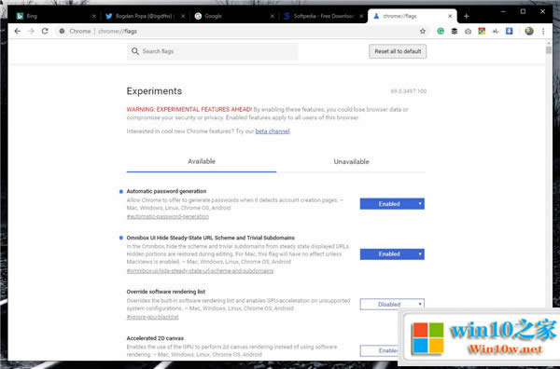Click the version number 69.0.3497.100
The image size is (560, 369).
click(x=408, y=91)
